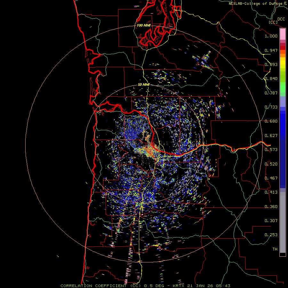Click the 0.680 scale value

pos(271,121)
